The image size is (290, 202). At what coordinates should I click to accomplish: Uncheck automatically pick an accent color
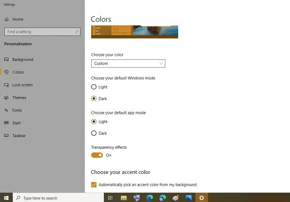point(94,185)
